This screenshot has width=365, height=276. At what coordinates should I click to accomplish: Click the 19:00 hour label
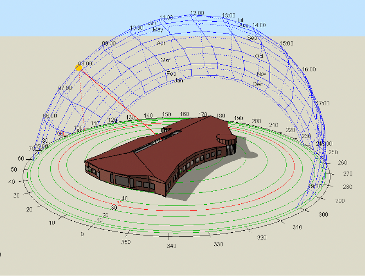[x=315, y=186]
